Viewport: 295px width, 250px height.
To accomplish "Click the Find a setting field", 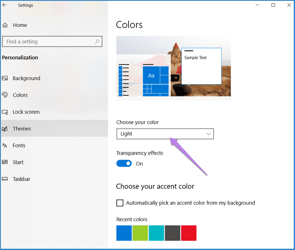I will (52, 41).
